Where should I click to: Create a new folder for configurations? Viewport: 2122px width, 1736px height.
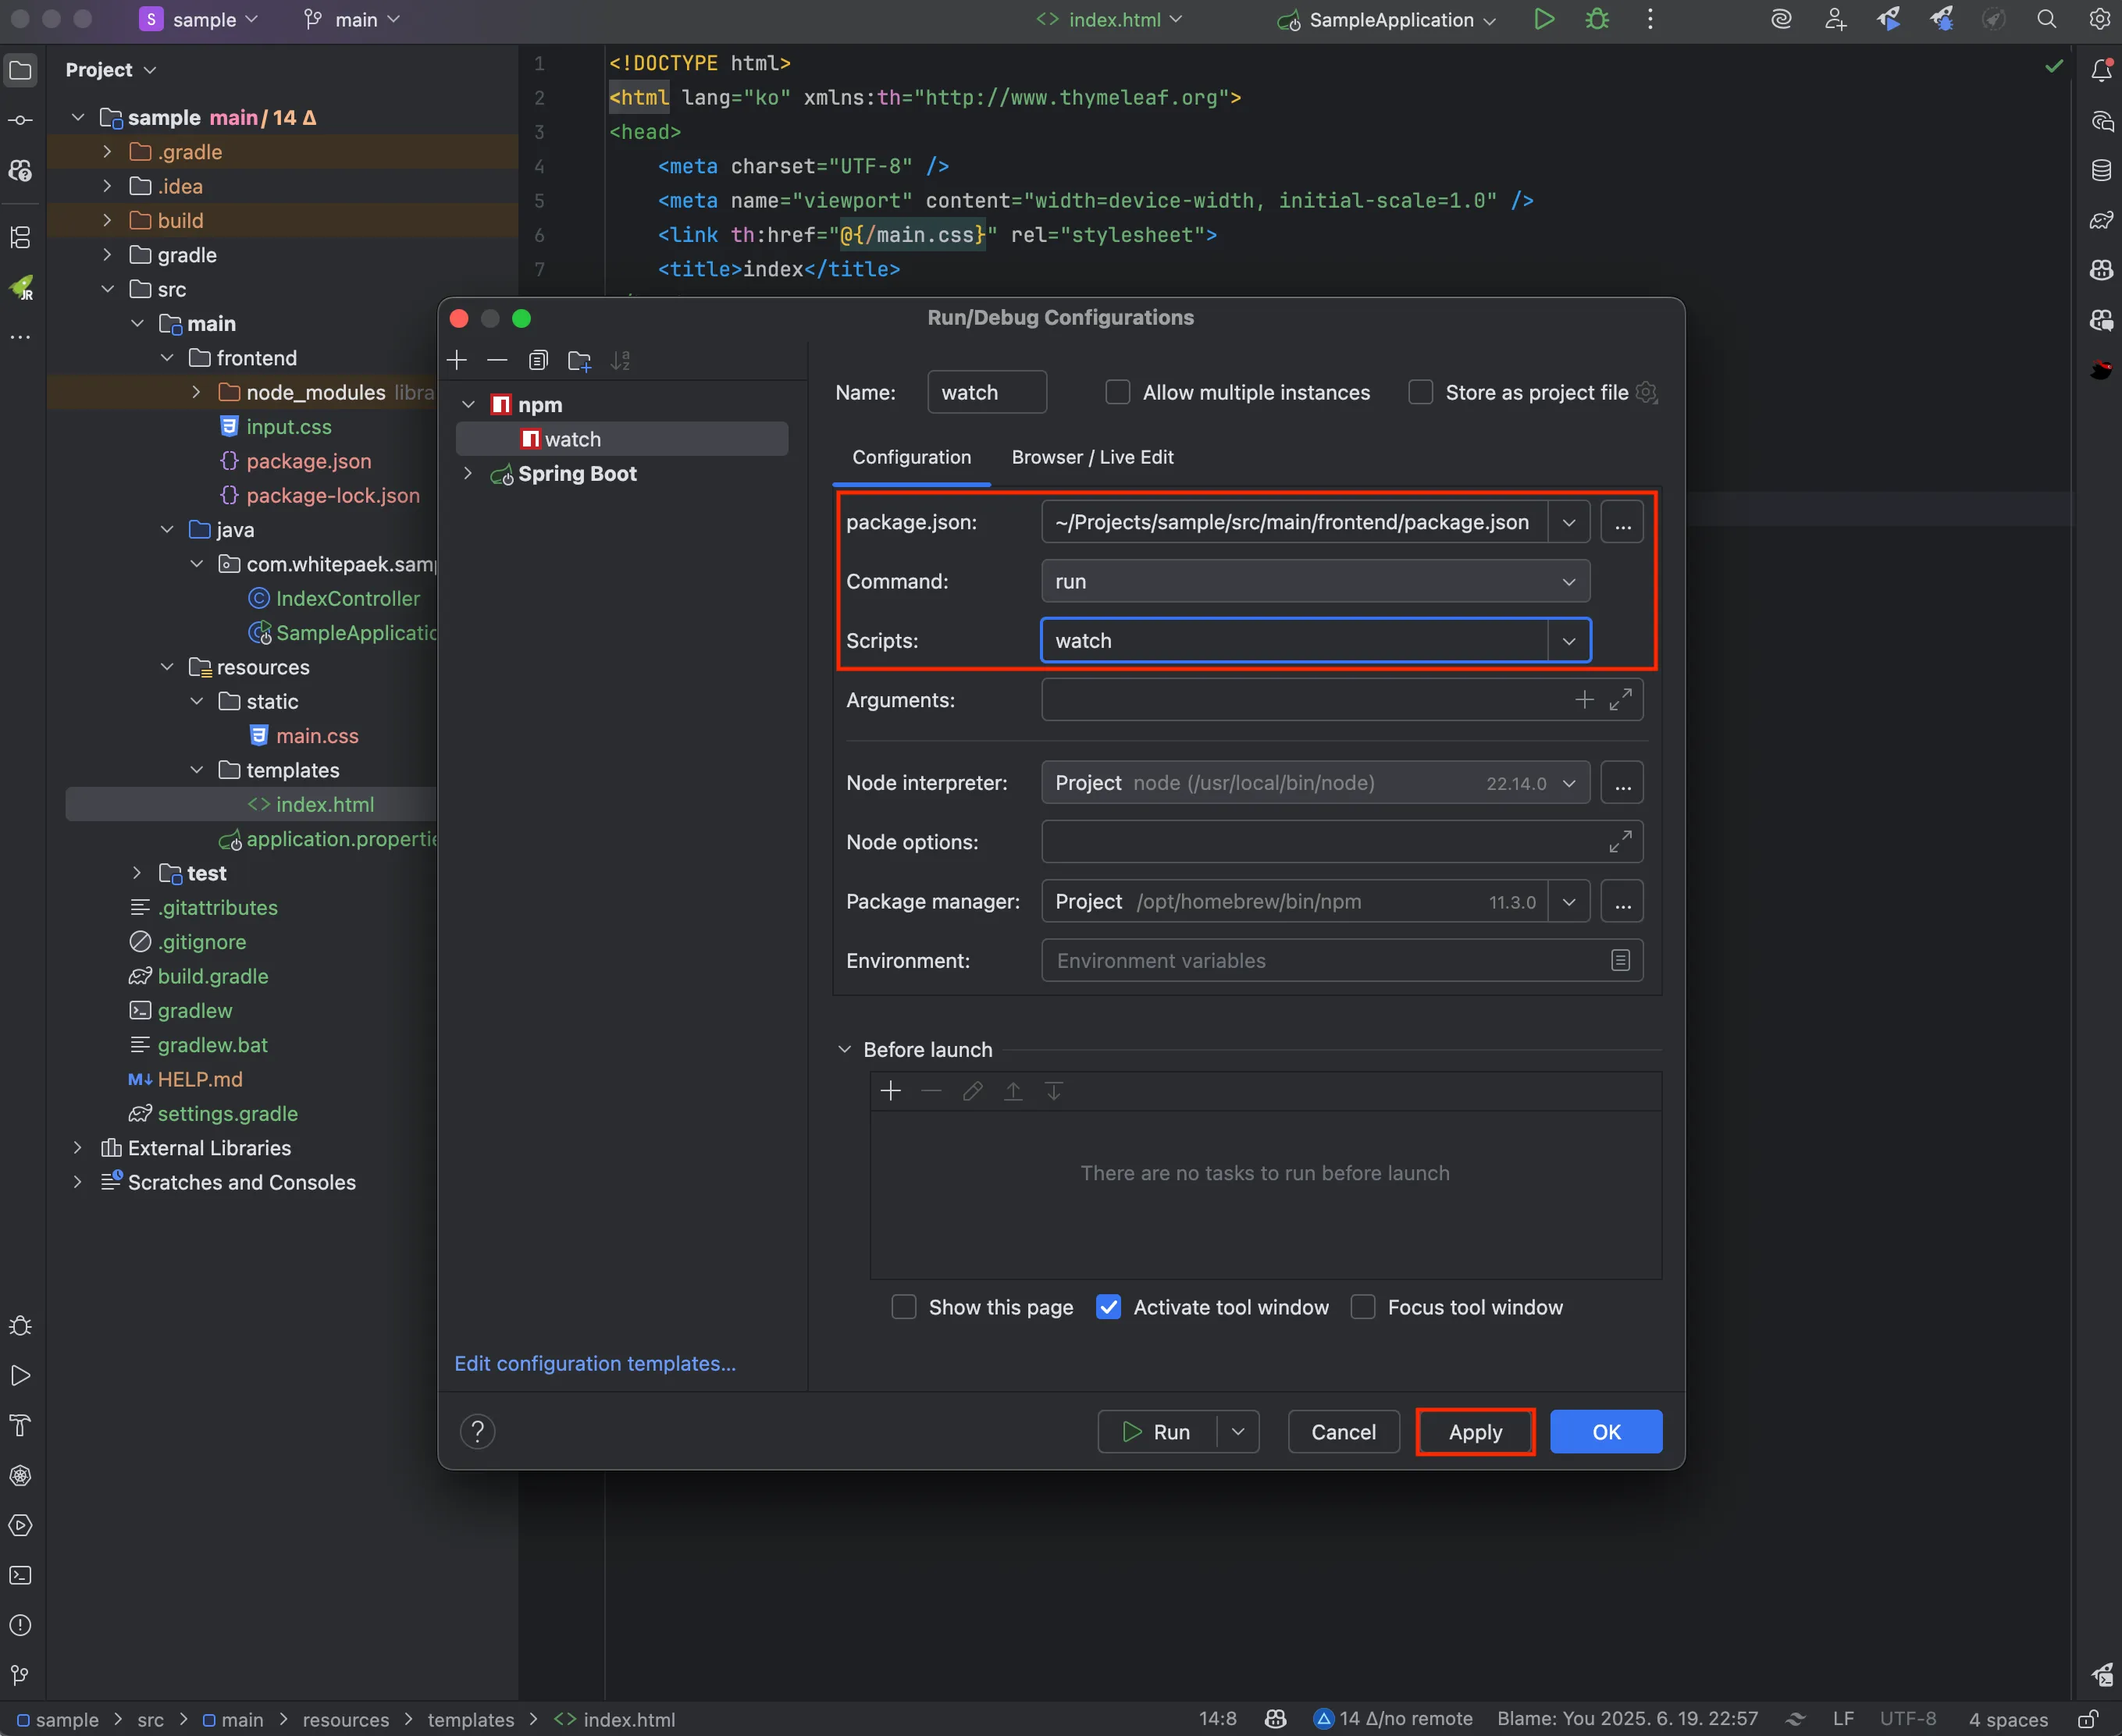579,360
